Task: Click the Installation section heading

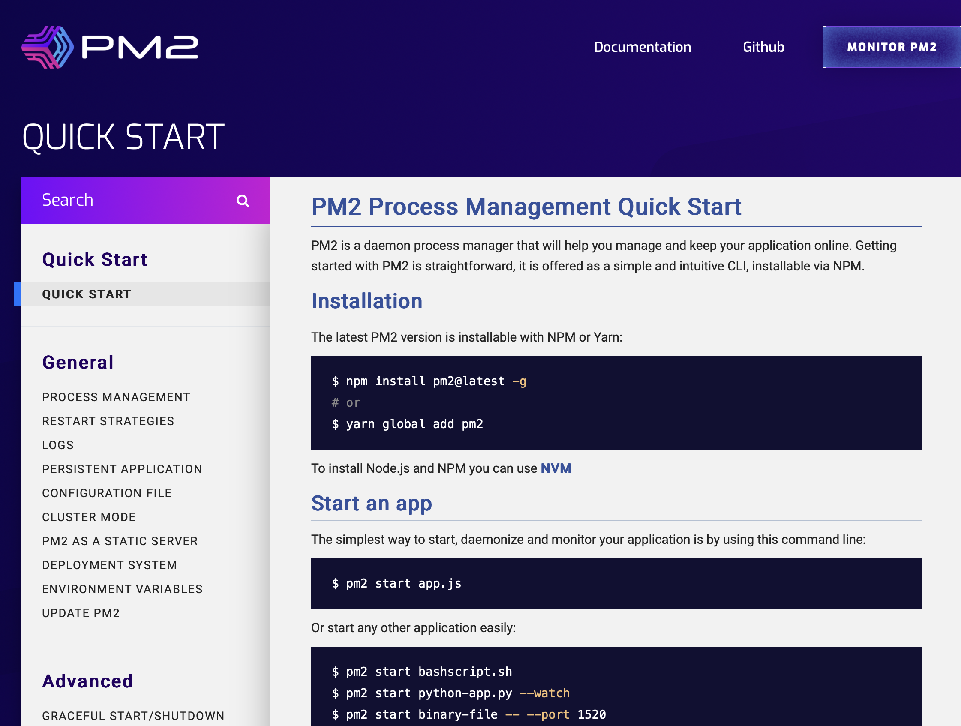Action: tap(367, 301)
